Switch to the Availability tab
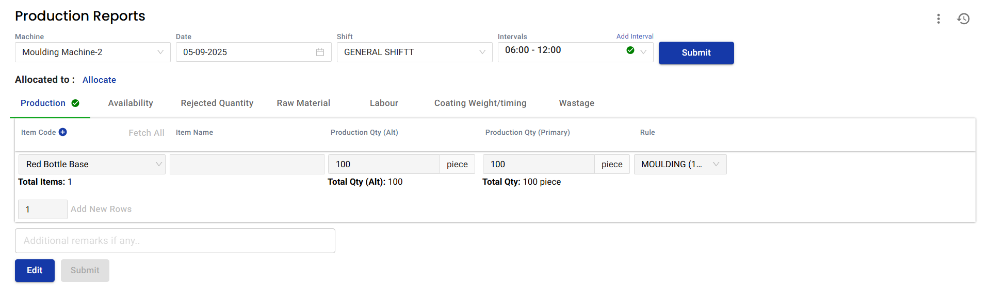 131,103
